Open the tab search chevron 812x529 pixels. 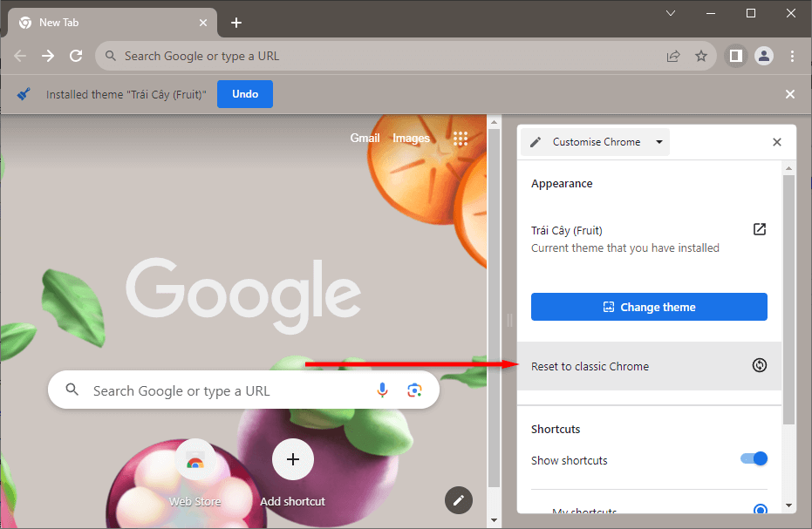(671, 13)
